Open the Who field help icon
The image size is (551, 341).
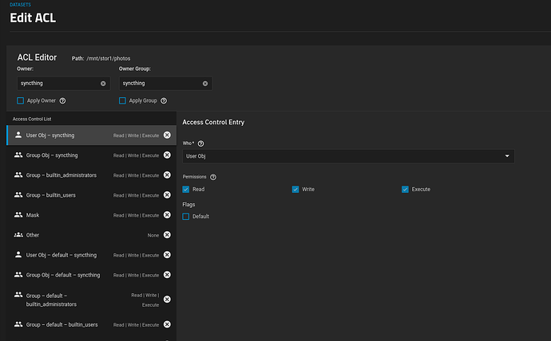(x=200, y=143)
